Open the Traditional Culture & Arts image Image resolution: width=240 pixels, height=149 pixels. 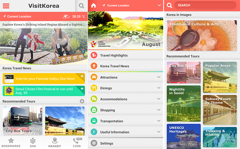[x=202, y=35]
